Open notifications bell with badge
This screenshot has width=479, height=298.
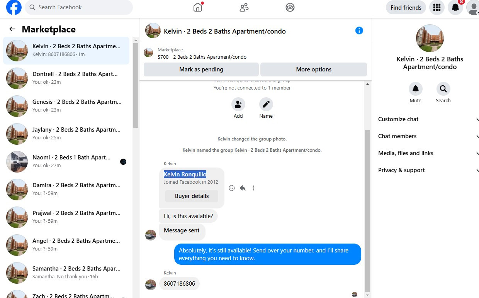[x=455, y=7]
